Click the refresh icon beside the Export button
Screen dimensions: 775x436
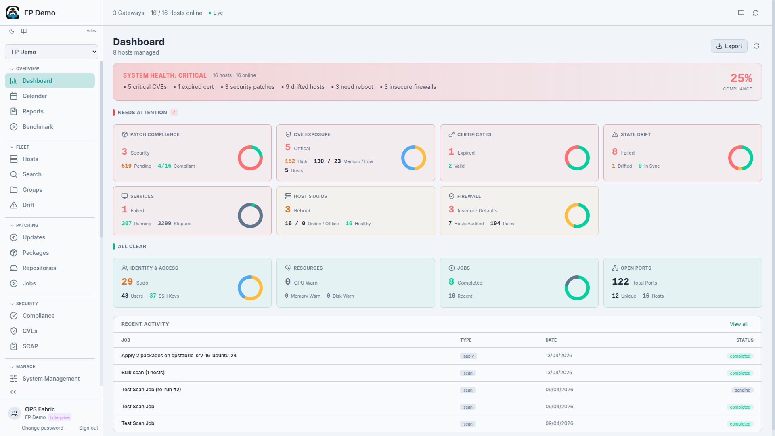757,46
